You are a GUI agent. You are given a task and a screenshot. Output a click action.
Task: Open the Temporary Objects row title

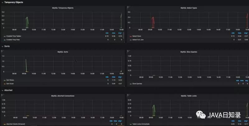coord(14,2)
